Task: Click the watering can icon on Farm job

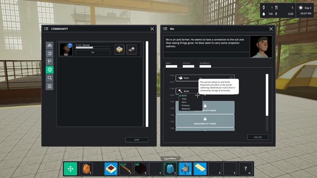Action: [x=180, y=78]
